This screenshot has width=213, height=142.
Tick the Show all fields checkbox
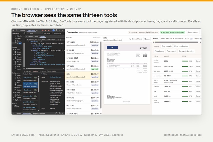point(130,39)
